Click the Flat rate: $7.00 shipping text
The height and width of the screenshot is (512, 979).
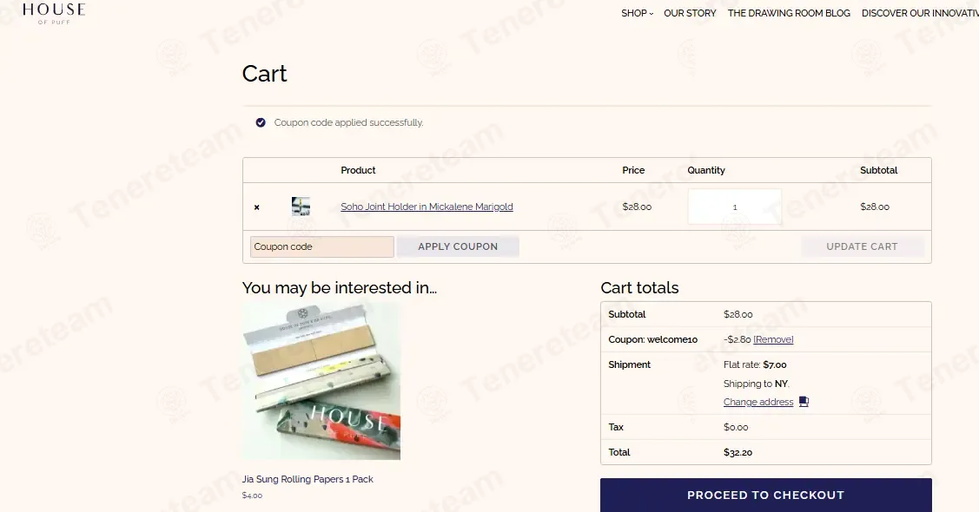pyautogui.click(x=755, y=364)
